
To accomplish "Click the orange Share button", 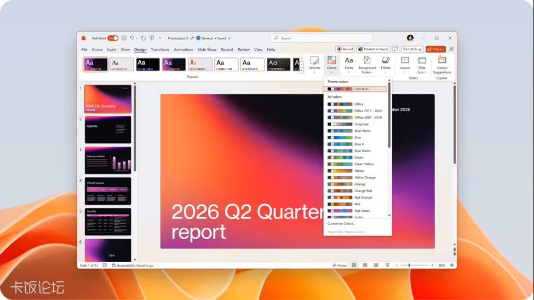I will tap(435, 49).
